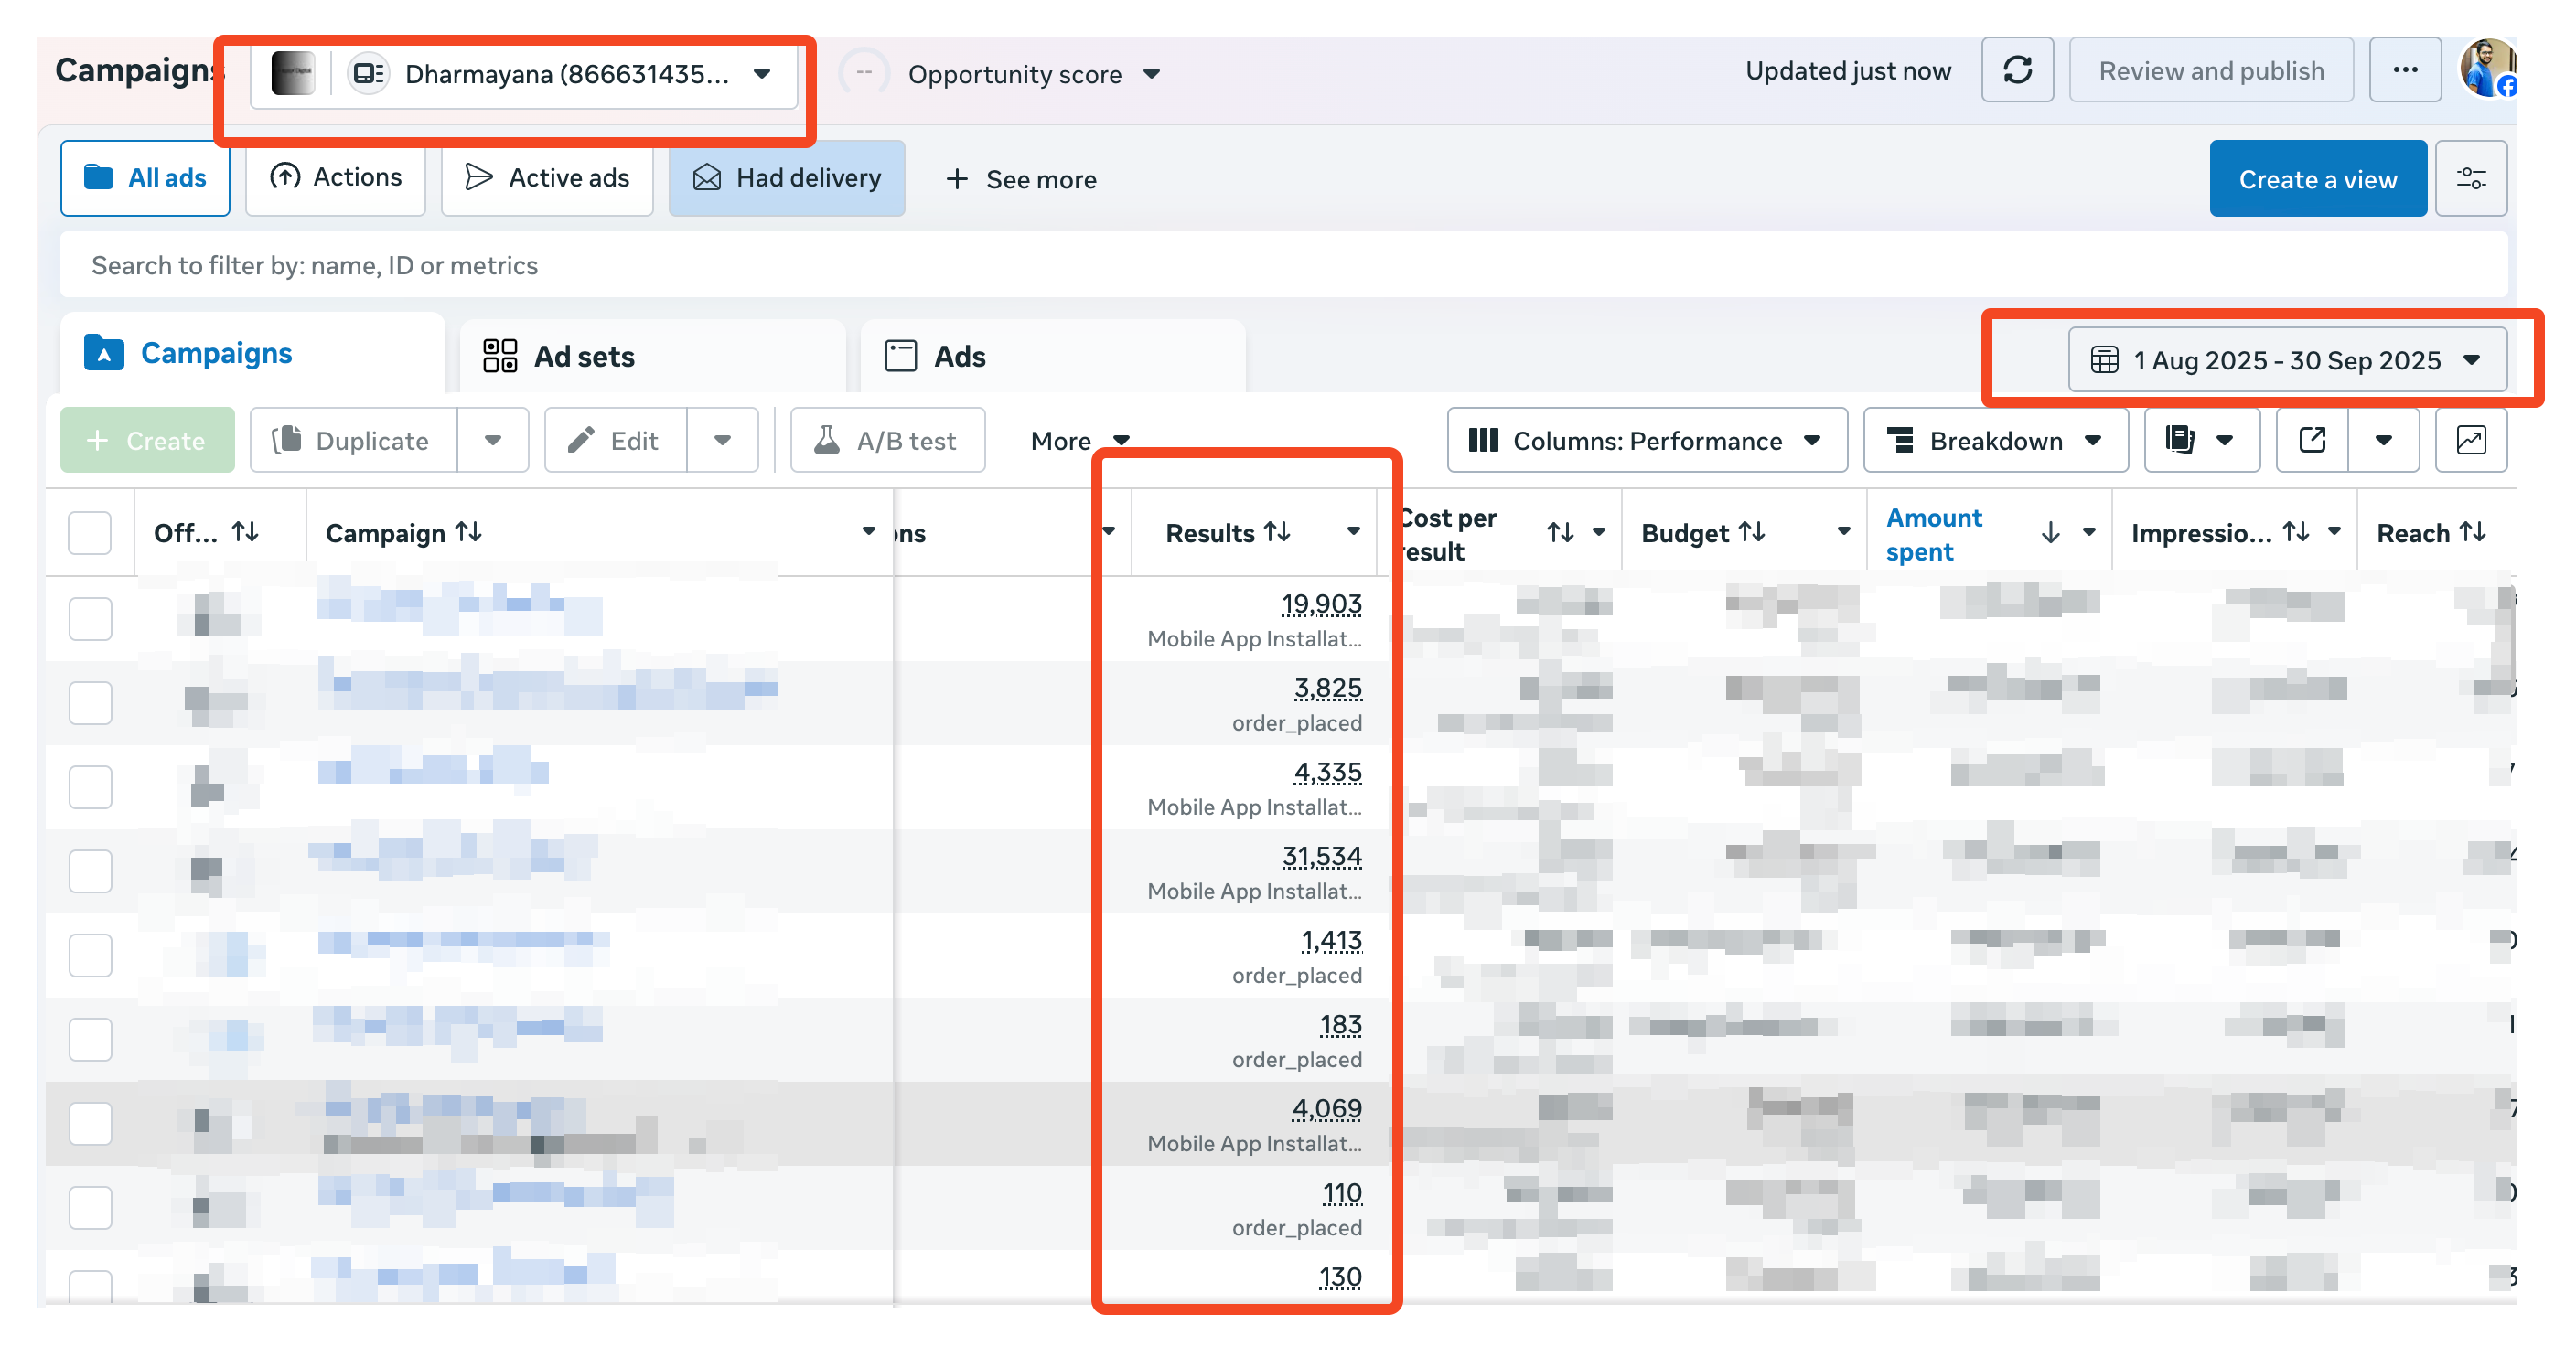
Task: Select the Actions view
Action: coord(335,178)
